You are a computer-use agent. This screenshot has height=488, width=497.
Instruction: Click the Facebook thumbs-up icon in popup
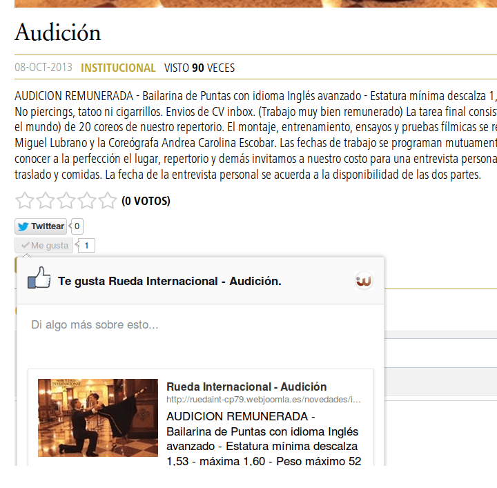click(39, 277)
